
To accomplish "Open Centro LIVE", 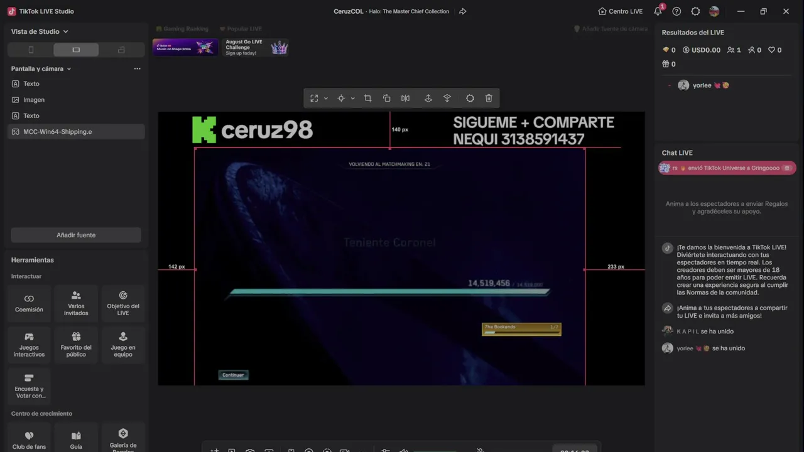I will tap(620, 11).
